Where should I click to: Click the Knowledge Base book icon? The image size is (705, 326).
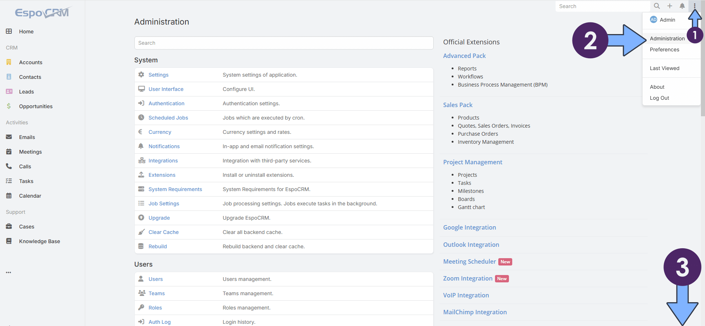[x=9, y=241]
